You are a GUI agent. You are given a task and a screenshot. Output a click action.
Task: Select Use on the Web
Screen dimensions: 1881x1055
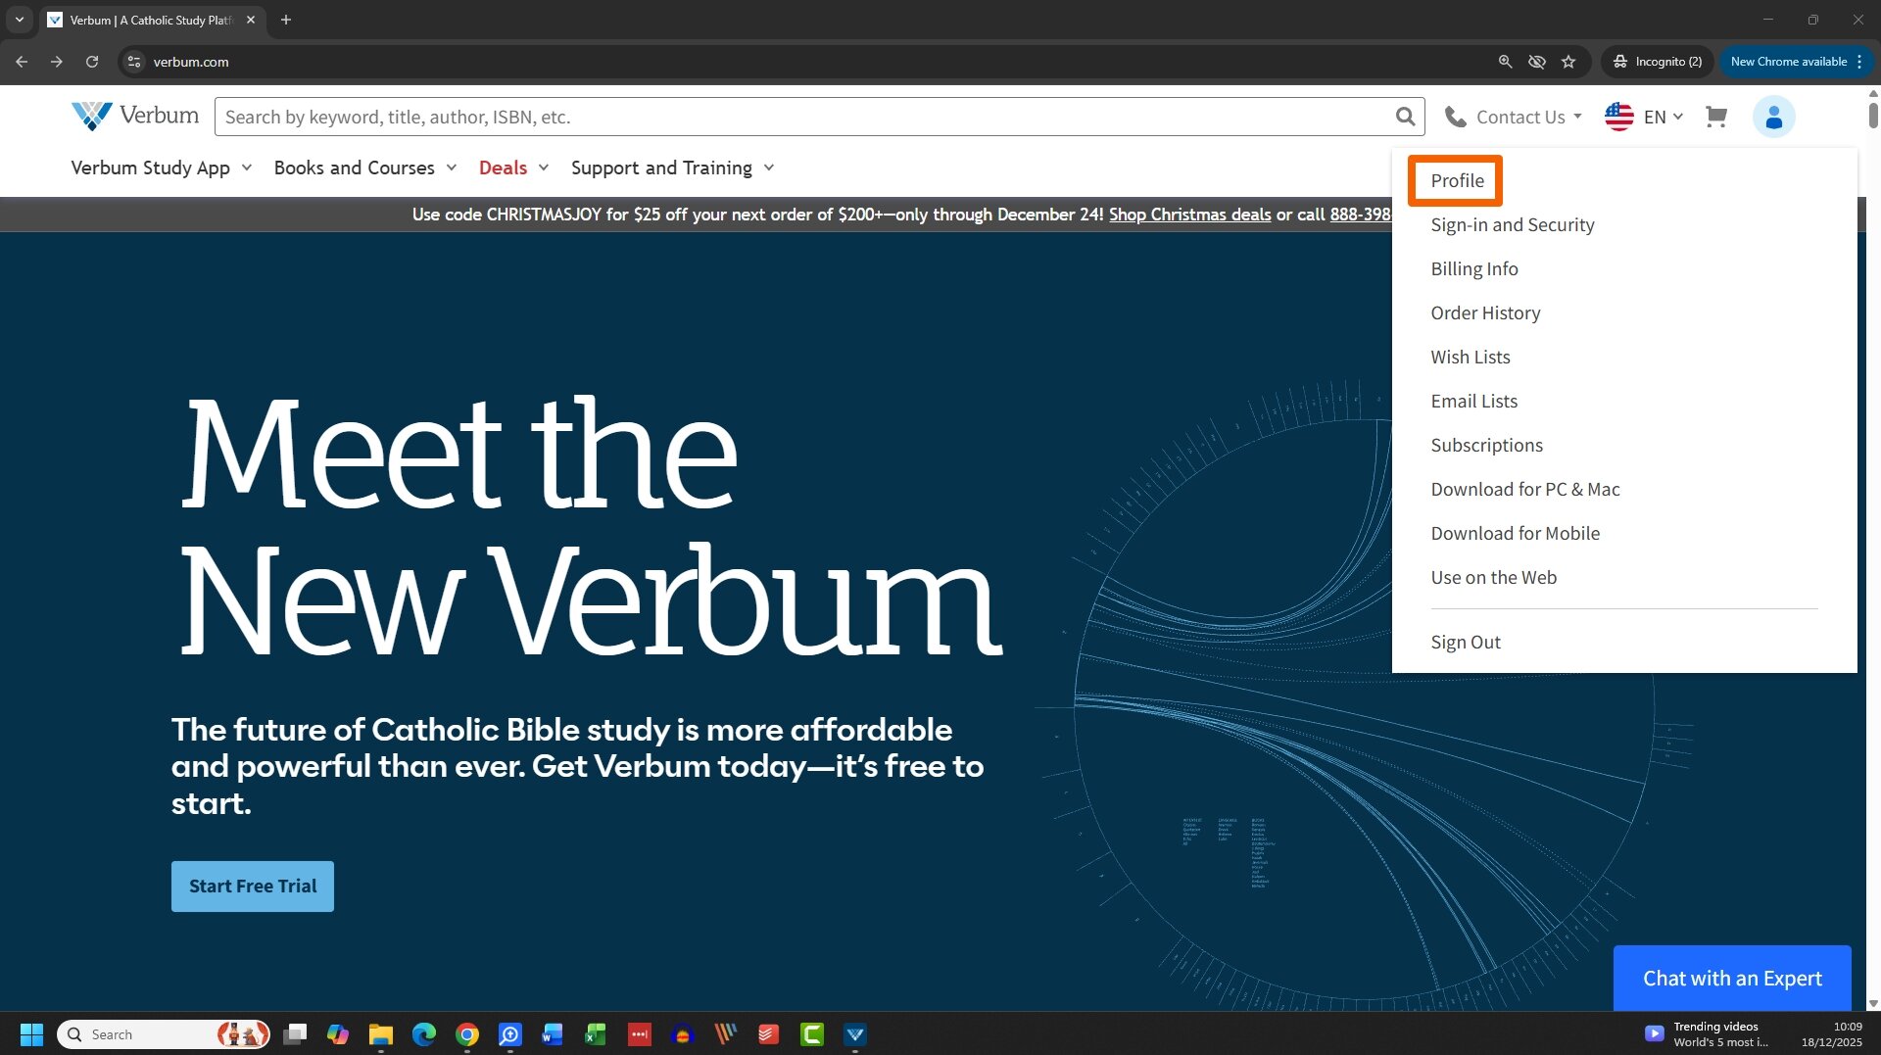1493,577
